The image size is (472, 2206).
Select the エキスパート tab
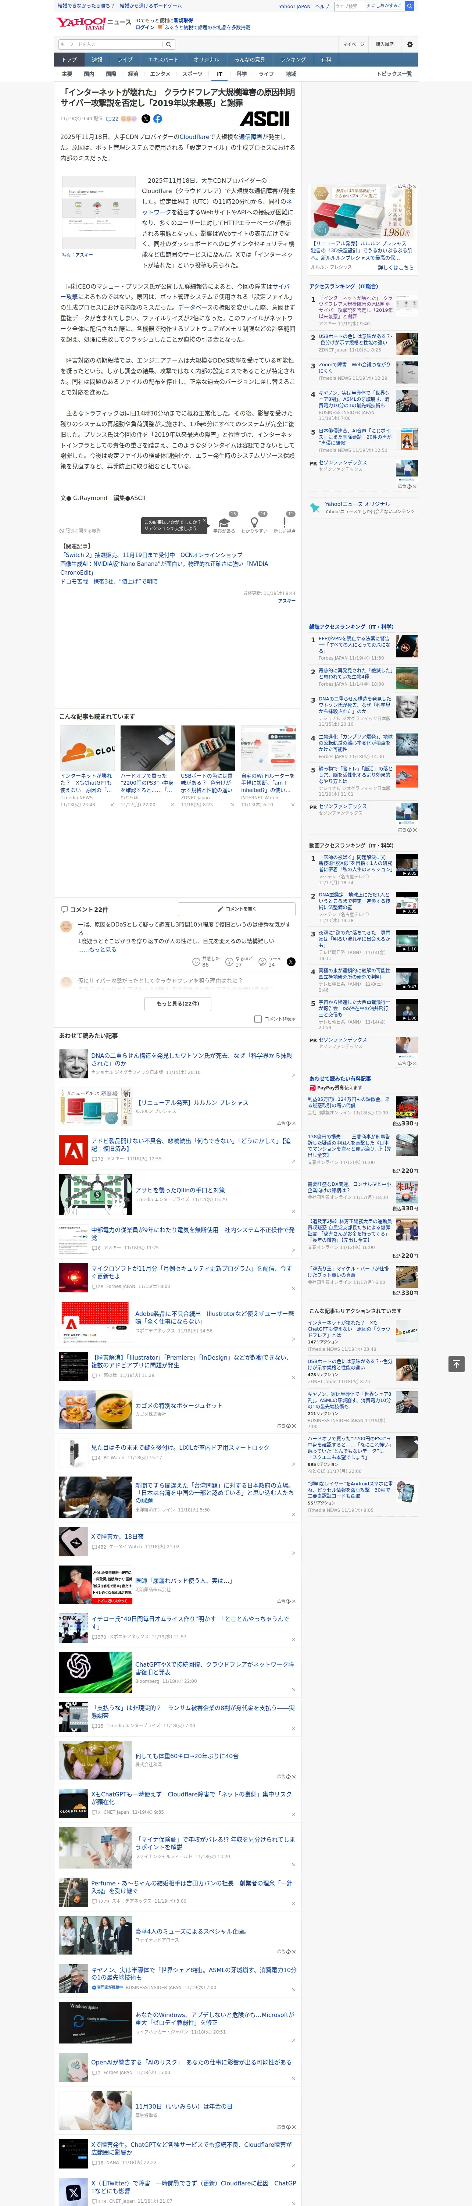(163, 60)
